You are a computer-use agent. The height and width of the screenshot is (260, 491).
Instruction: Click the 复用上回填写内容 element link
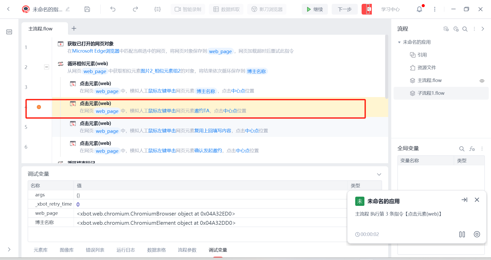click(213, 131)
